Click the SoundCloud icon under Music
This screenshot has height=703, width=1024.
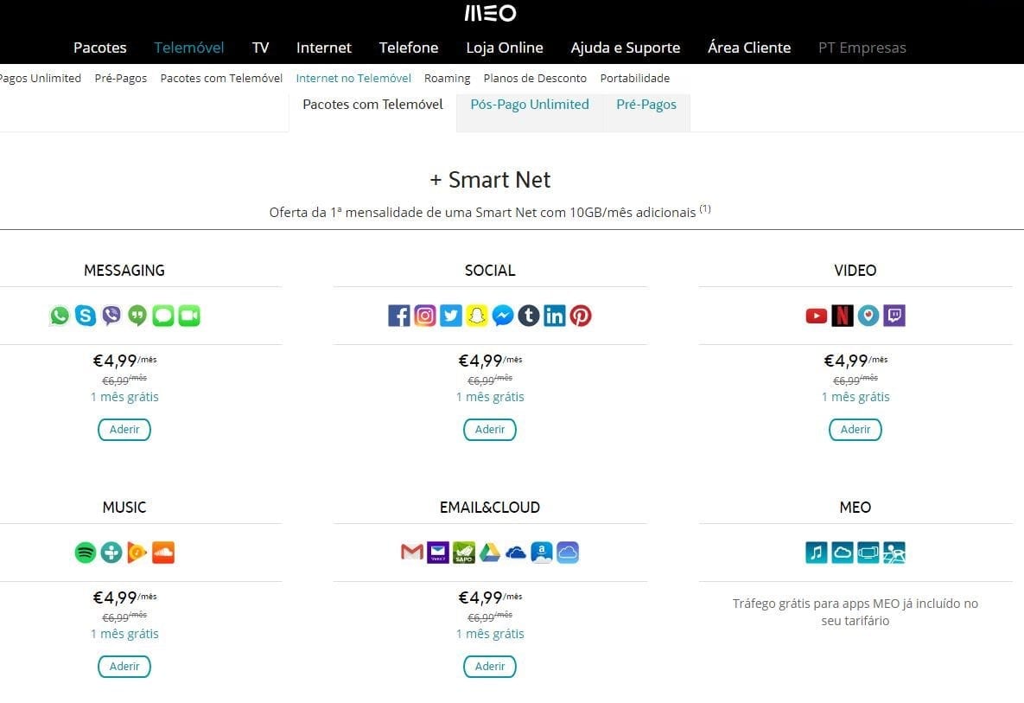(x=163, y=553)
